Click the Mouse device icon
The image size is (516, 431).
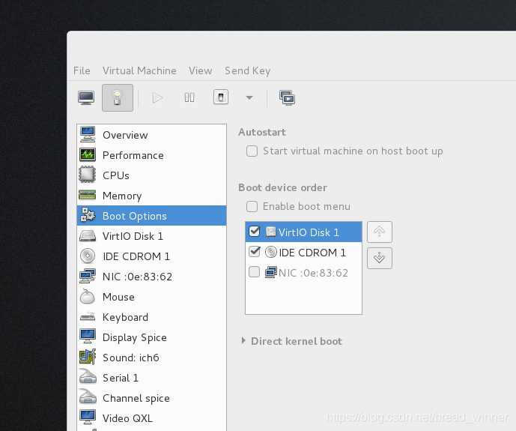tap(88, 296)
